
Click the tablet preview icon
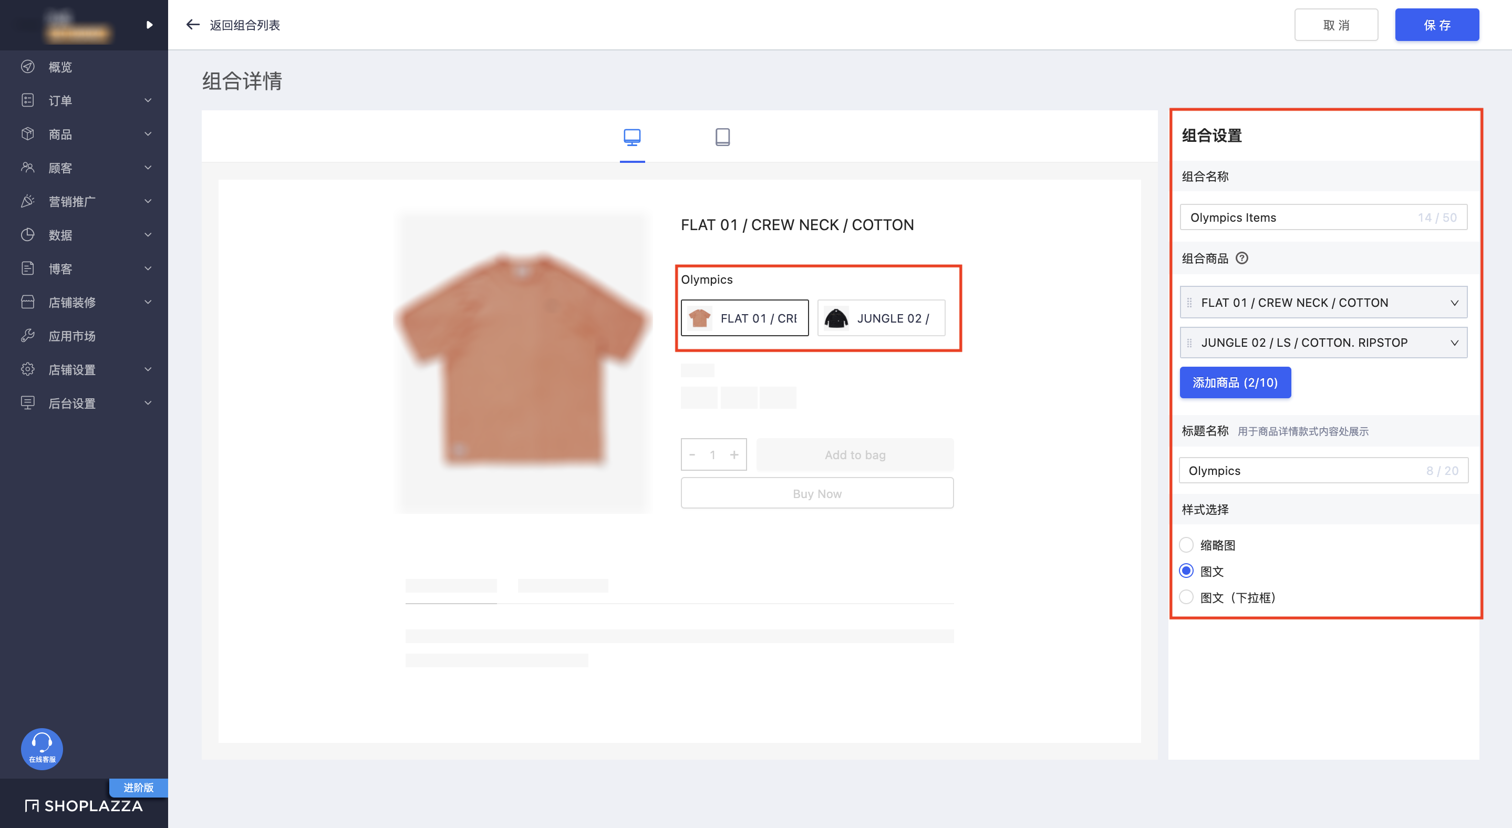[x=723, y=137]
